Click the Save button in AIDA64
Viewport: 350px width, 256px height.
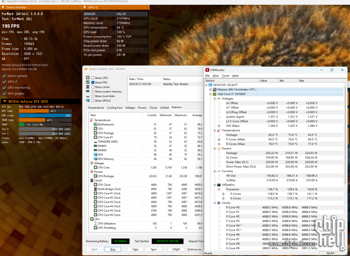click(x=154, y=249)
